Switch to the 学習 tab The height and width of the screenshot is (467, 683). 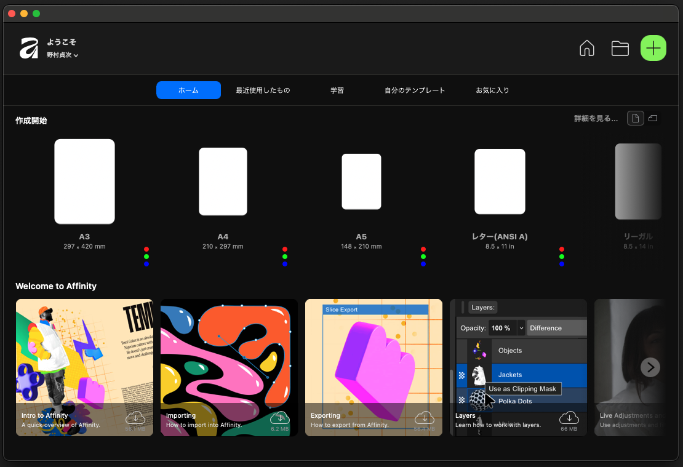coord(337,90)
